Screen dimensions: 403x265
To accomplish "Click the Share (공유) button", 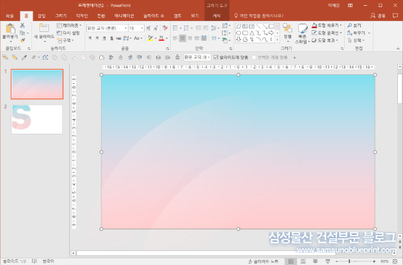I will pos(378,16).
